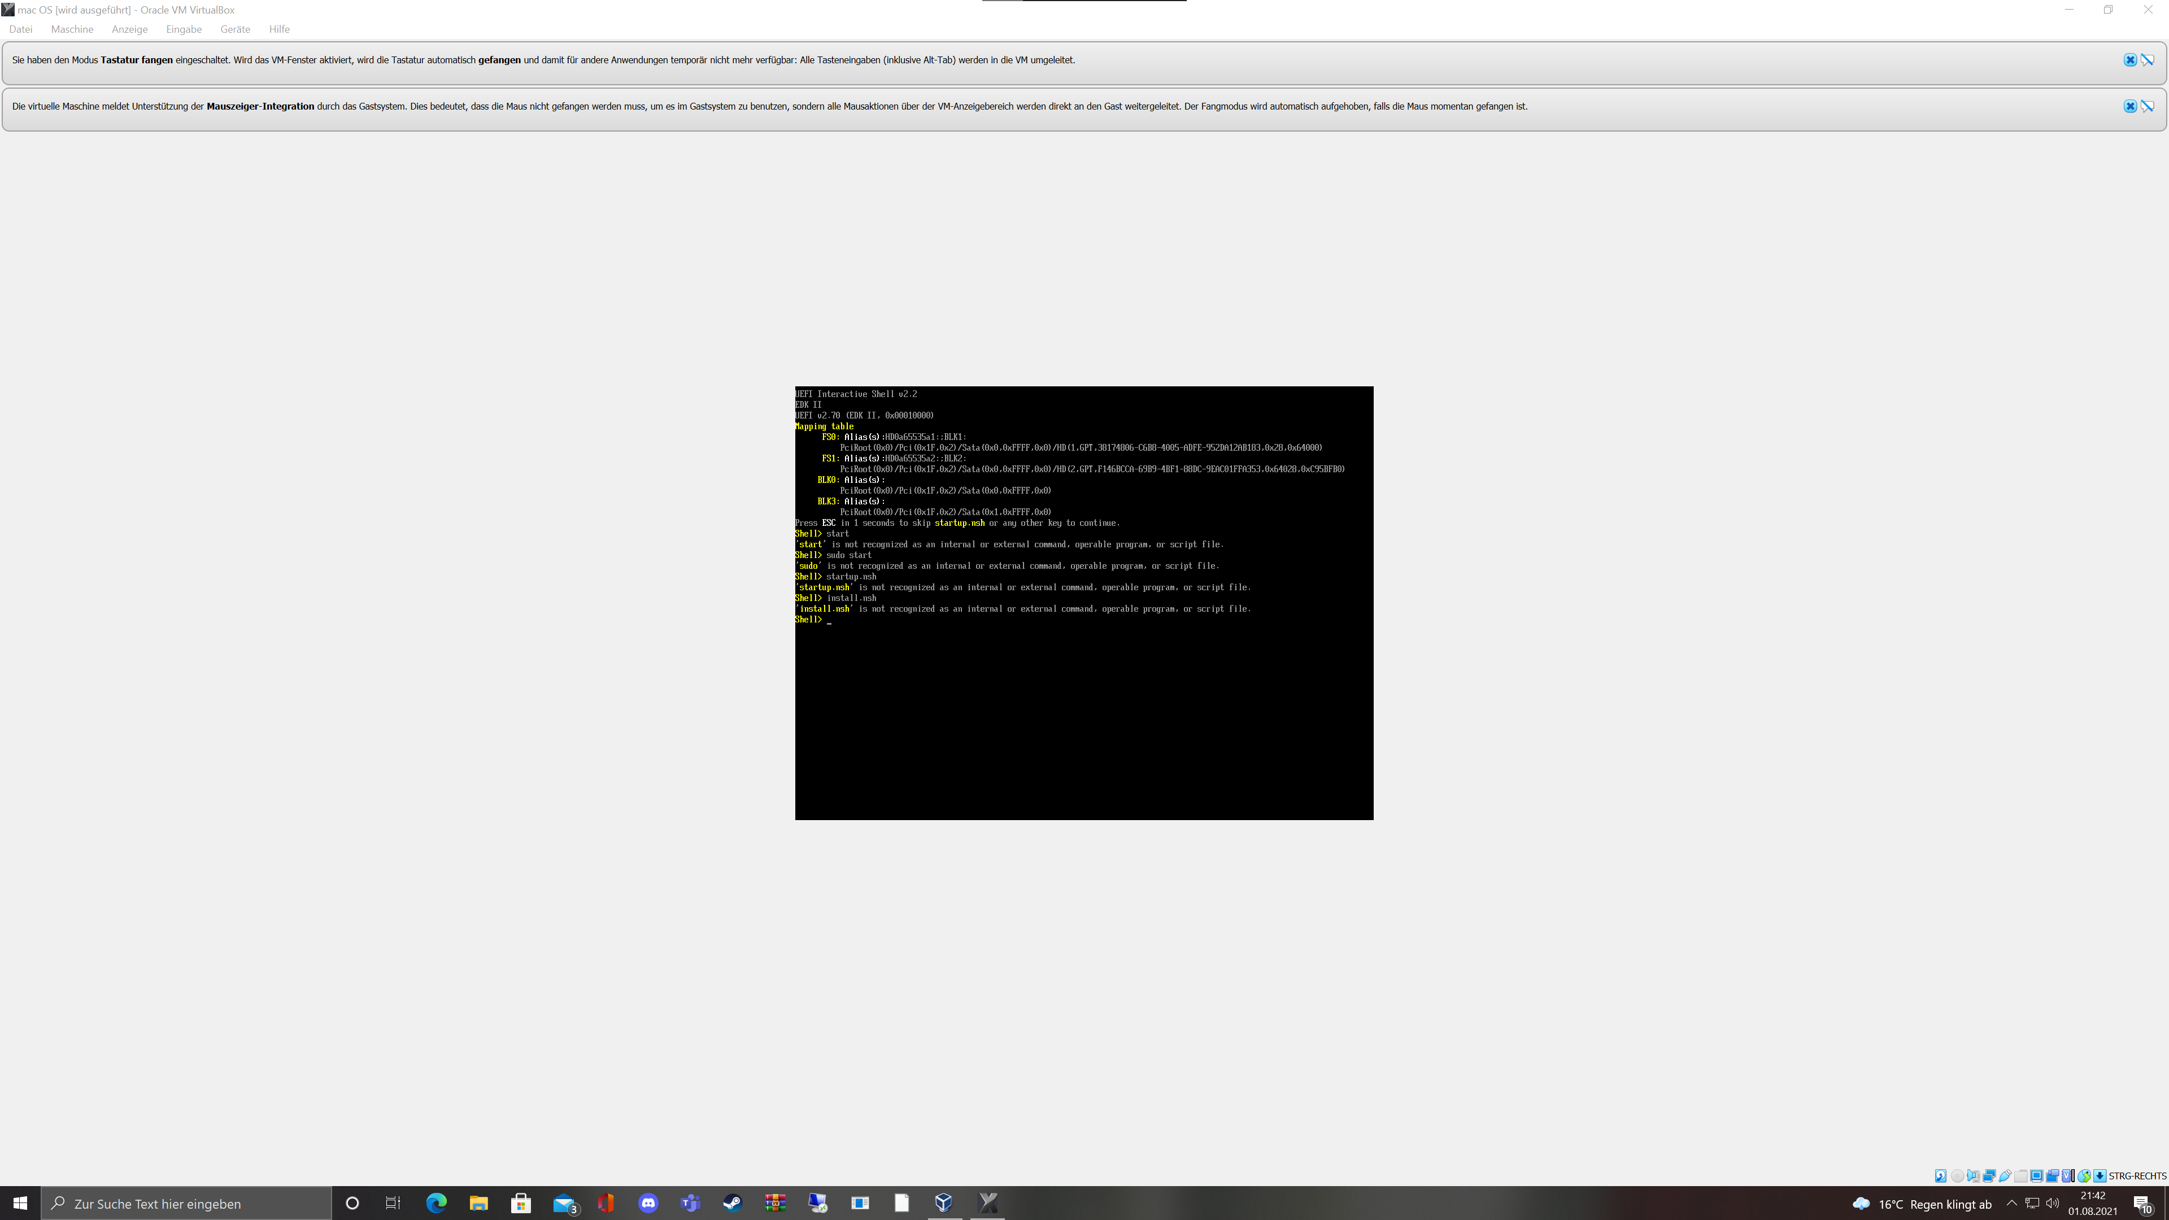Screen dimensions: 2169x1220
Task: Show hidden system tray icons chevron
Action: tap(2011, 1203)
